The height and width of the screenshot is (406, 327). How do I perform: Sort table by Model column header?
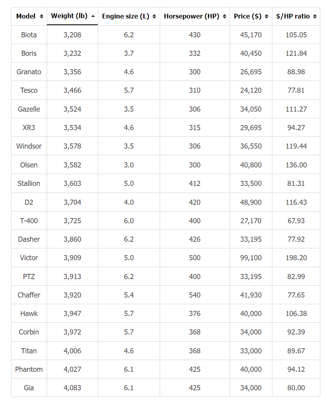pyautogui.click(x=26, y=17)
